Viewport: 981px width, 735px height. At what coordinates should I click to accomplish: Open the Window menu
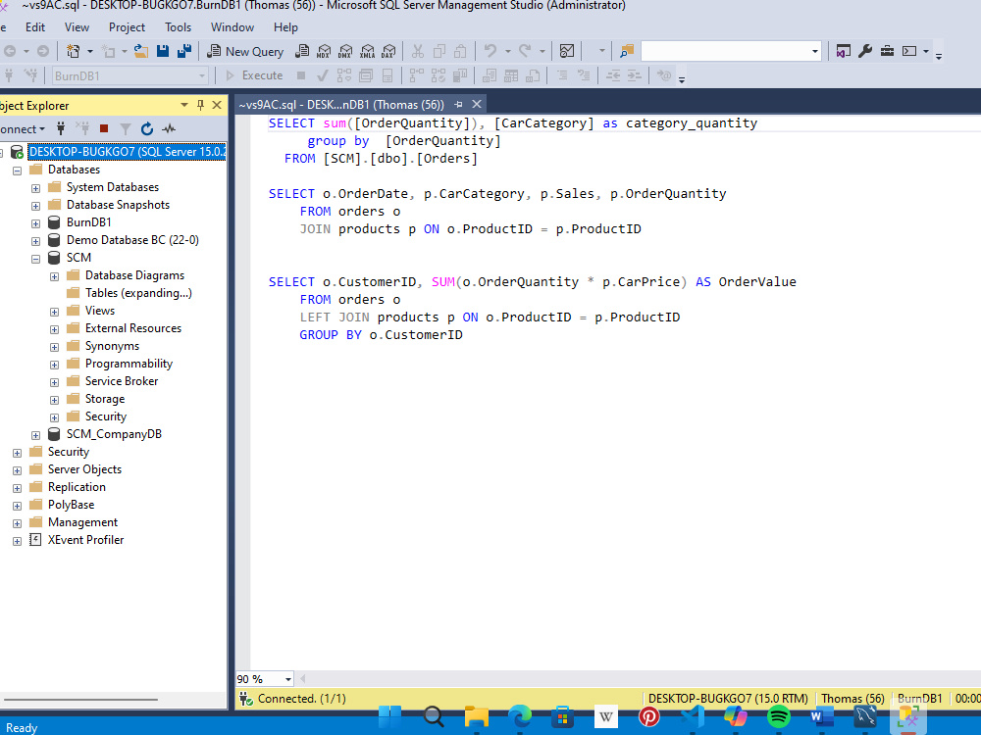(x=232, y=27)
